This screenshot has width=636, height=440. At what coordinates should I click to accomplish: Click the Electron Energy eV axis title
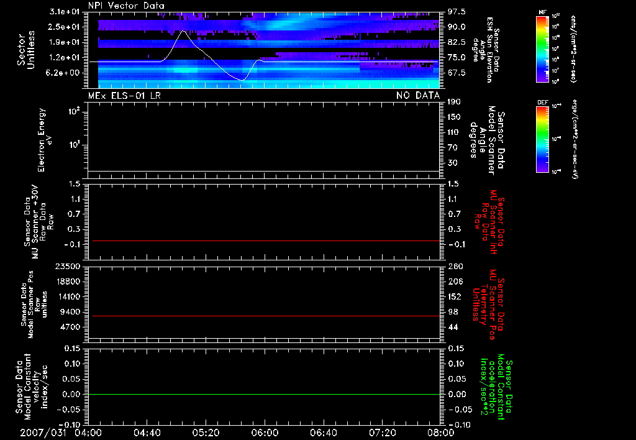coord(45,140)
